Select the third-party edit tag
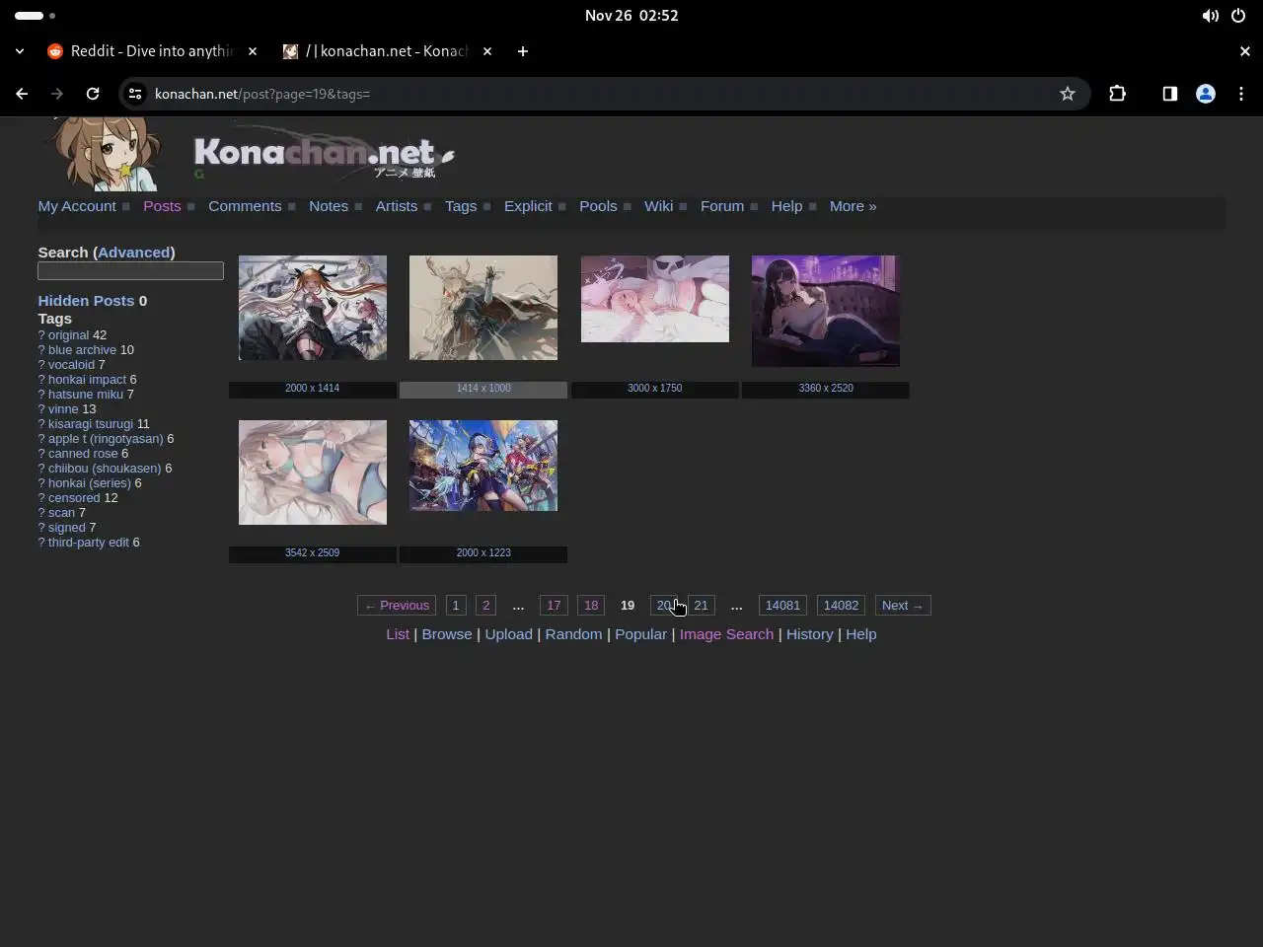Viewport: 1263px width, 947px height. (89, 543)
